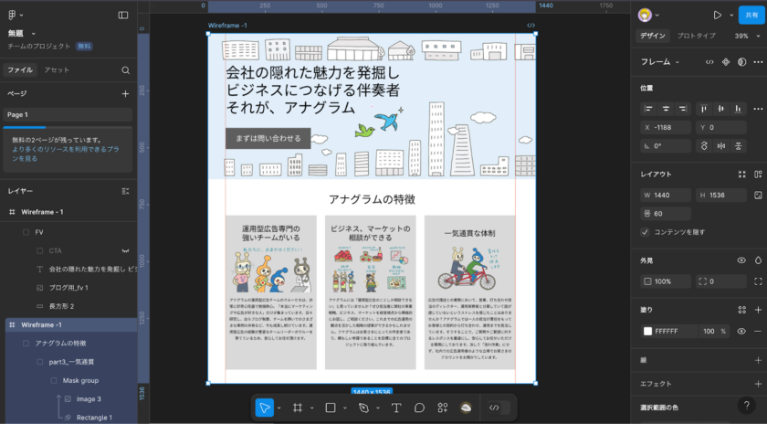Switch to the アセット tab
This screenshot has width=767, height=424.
point(56,69)
